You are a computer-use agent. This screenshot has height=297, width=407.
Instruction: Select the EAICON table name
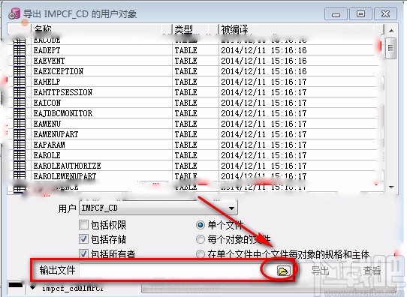click(x=47, y=103)
